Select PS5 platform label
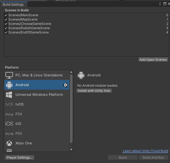 pyautogui.click(x=19, y=134)
